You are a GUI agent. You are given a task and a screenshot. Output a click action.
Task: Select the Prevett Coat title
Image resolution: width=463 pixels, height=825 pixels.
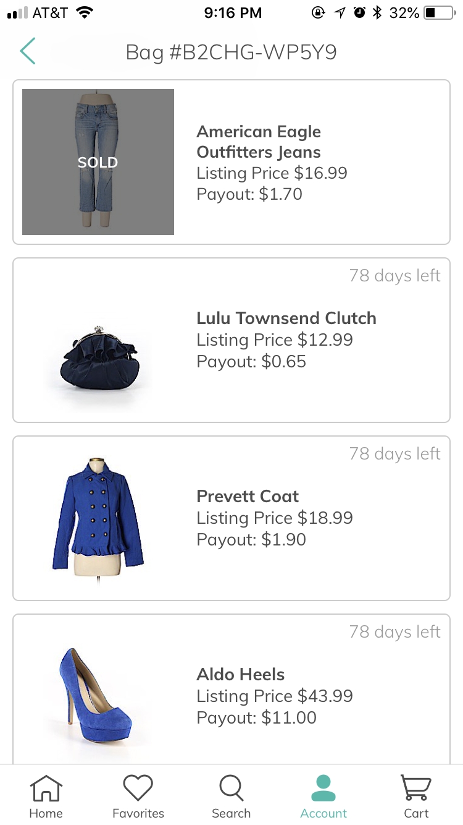click(x=248, y=497)
